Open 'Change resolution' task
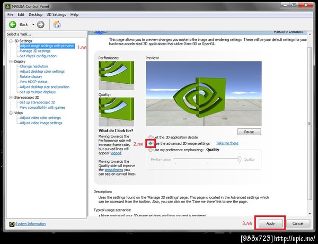Screen dimensions: 318x244 (x=34, y=66)
